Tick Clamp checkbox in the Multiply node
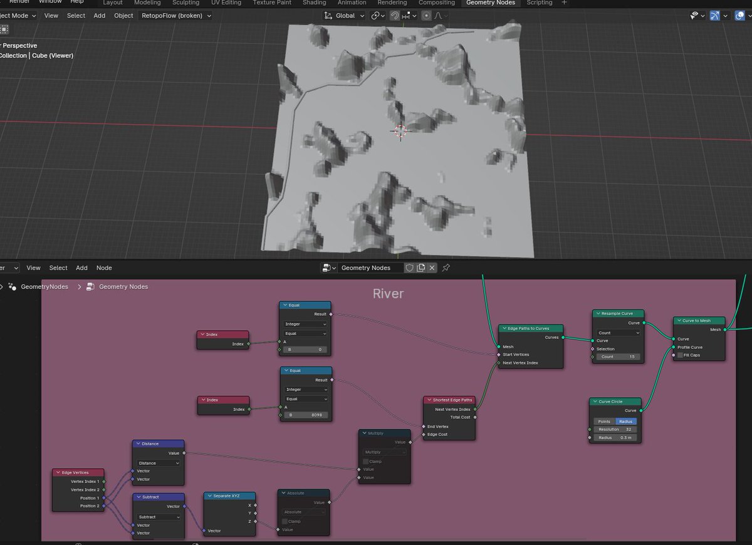Screen dimensions: 752x545 click(366, 462)
